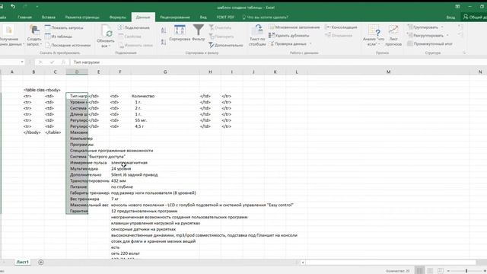Open the Сортировка dialog icon

click(180, 30)
